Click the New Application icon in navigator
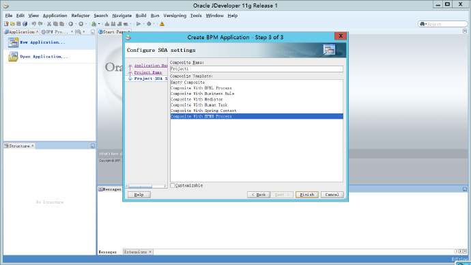Image resolution: width=471 pixels, height=265 pixels. click(x=13, y=42)
